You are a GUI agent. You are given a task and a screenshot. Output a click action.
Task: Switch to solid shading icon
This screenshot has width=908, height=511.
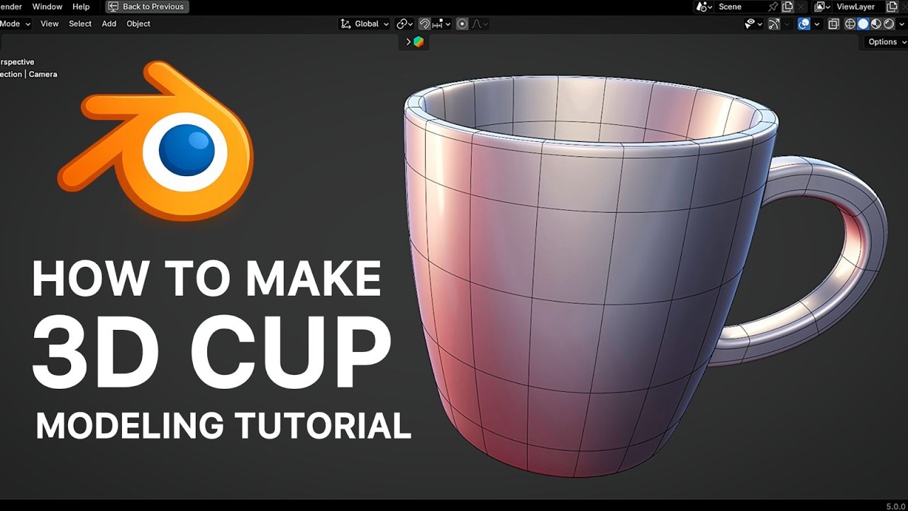[x=863, y=23]
